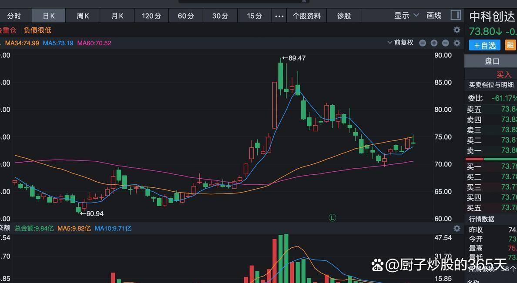This screenshot has width=517, height=283.
Task: Add the stock via the +自选 button
Action: click(x=485, y=45)
